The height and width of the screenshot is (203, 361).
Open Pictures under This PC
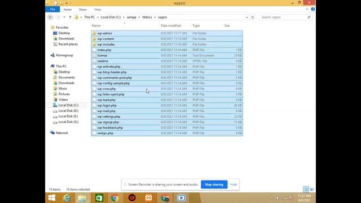(x=64, y=94)
